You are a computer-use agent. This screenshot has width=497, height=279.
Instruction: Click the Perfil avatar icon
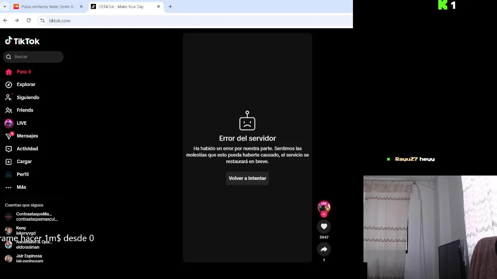pyautogui.click(x=9, y=174)
